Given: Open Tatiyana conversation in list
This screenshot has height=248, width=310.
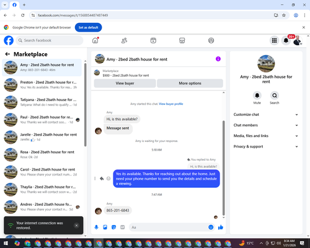Looking at the screenshot, I should click(42, 102).
